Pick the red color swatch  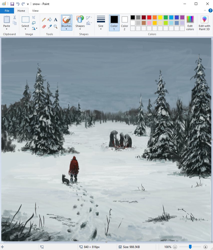[149, 17]
